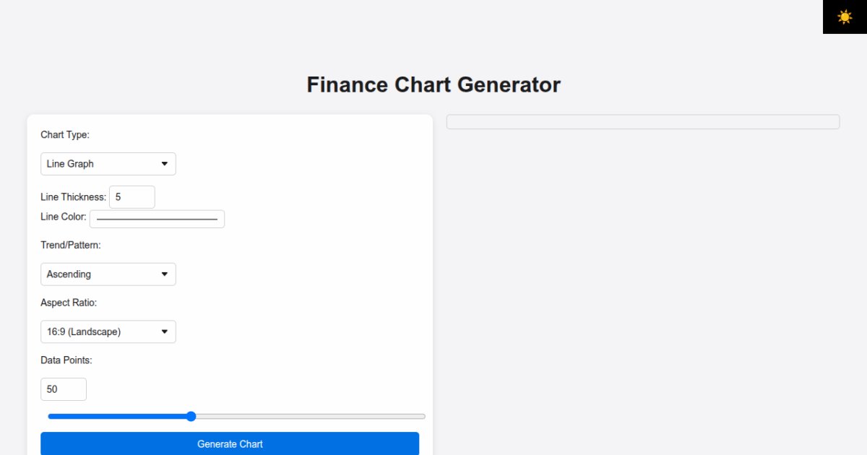Click the Line Color swatch control
The height and width of the screenshot is (455, 867).
157,218
